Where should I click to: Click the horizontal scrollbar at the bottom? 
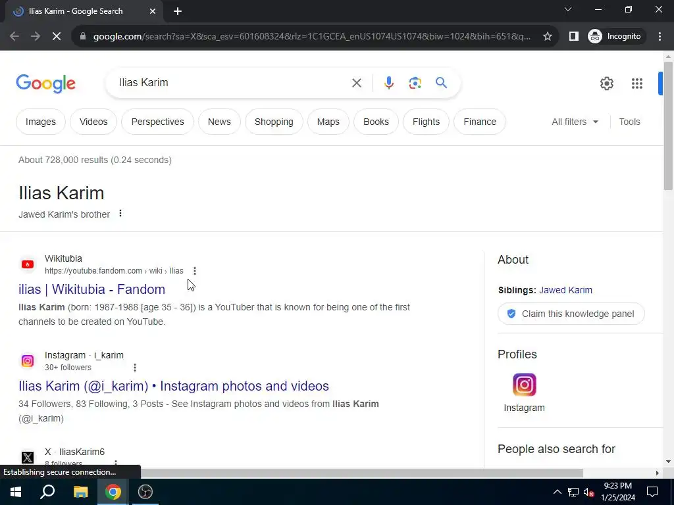(362, 473)
